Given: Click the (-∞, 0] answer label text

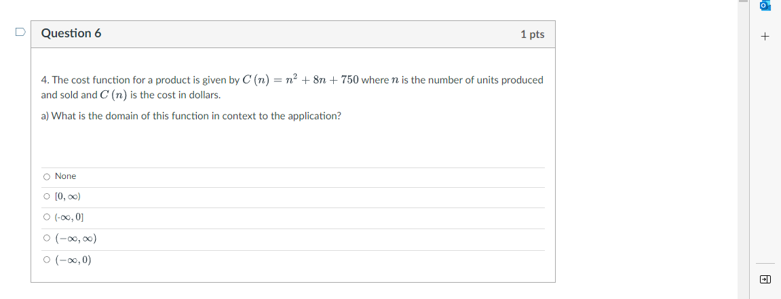Looking at the screenshot, I should [x=69, y=218].
